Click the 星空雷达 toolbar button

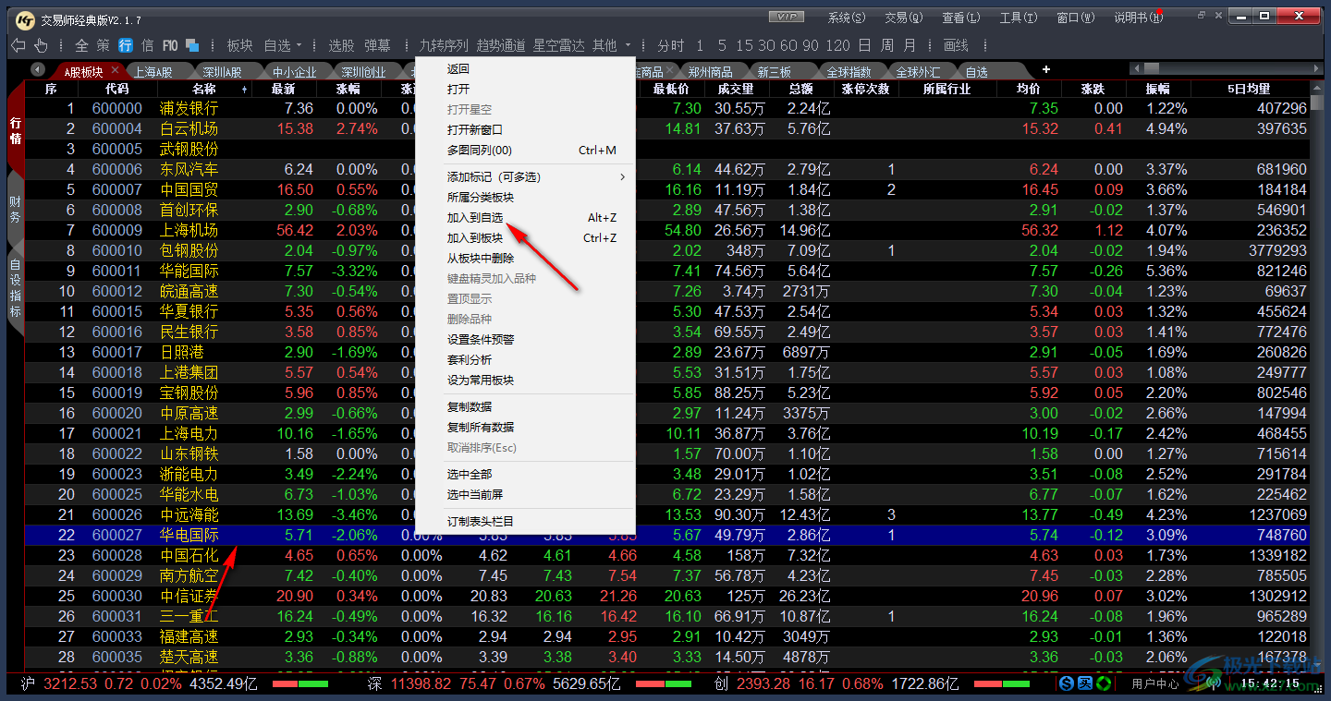click(x=559, y=45)
